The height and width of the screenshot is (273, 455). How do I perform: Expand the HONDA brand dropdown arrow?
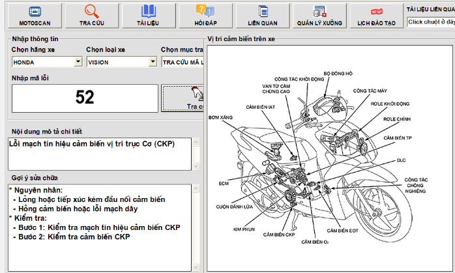[78, 62]
